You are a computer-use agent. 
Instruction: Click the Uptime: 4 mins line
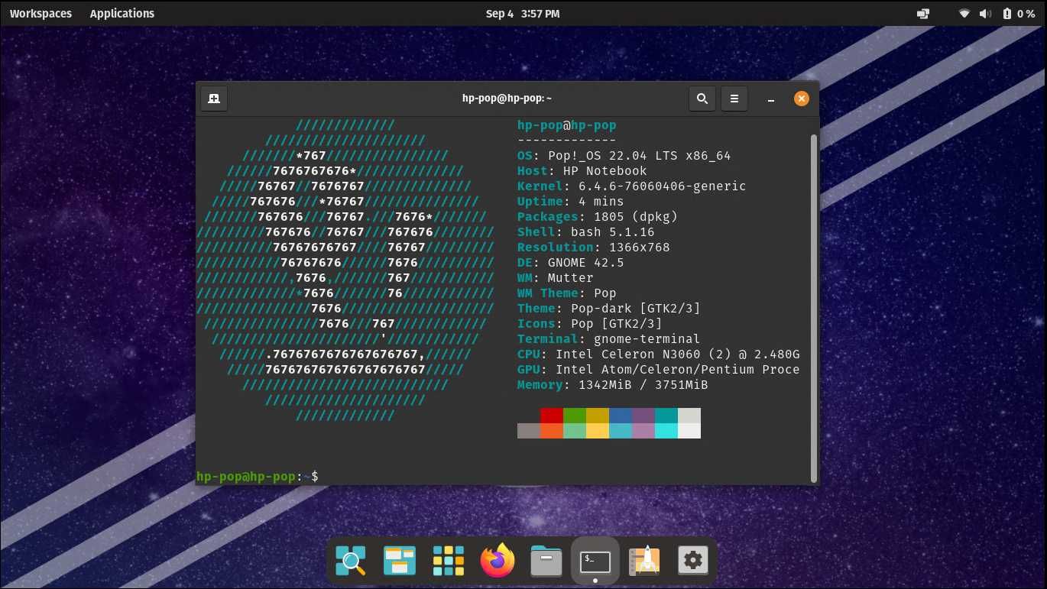point(570,202)
